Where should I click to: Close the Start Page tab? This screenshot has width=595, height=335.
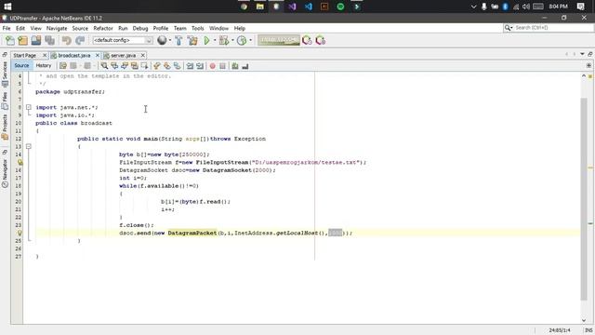(x=45, y=56)
